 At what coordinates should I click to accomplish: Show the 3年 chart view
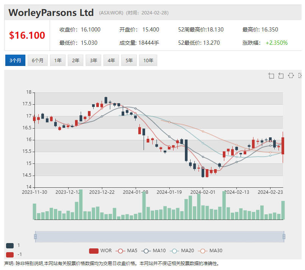point(93,60)
